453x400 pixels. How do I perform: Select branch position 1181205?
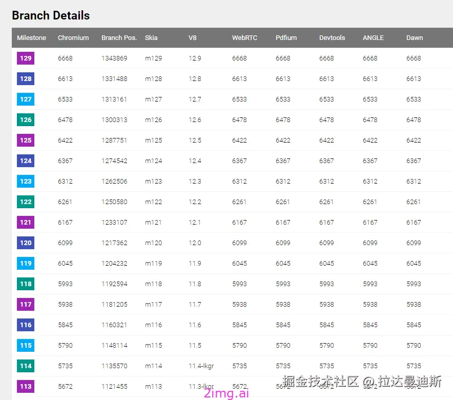114,305
